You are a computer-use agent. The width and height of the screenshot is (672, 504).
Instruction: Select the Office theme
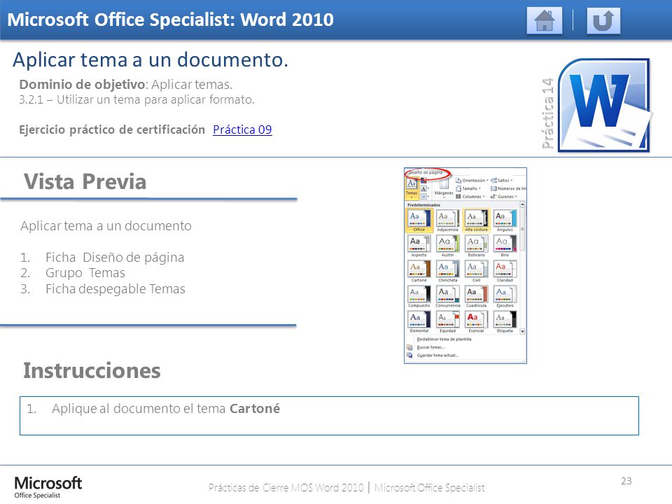coord(419,220)
